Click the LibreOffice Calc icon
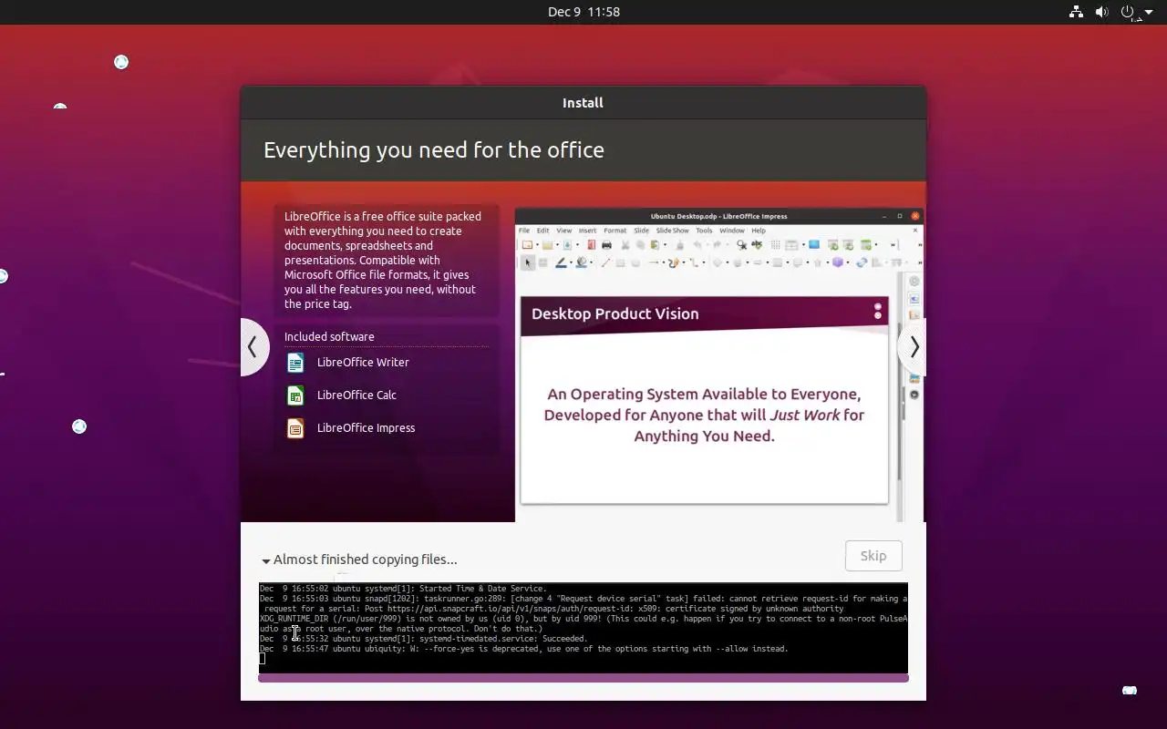1167x729 pixels. pyautogui.click(x=295, y=395)
